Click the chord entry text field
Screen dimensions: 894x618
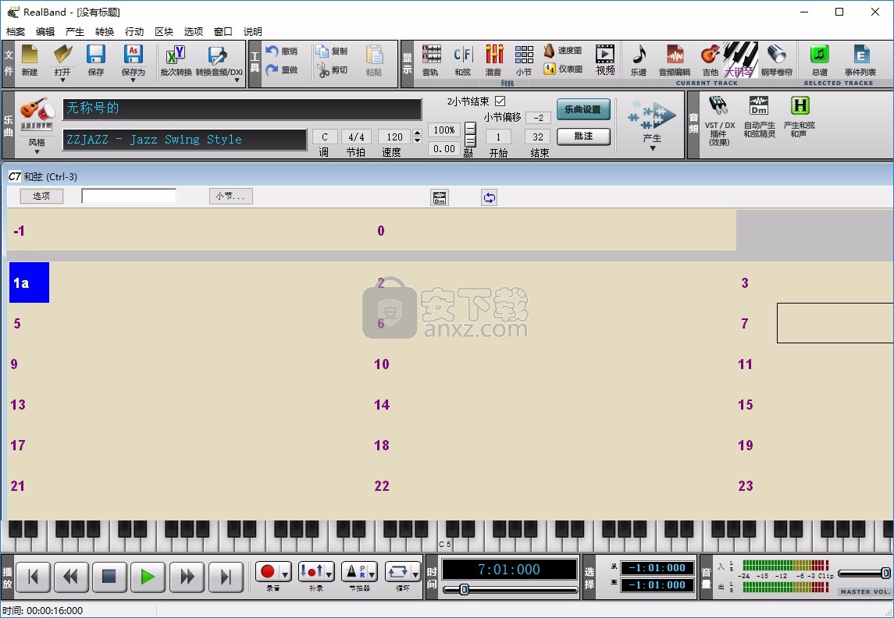(129, 196)
